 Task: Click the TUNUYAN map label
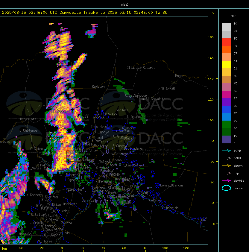pyautogui.click(x=63, y=233)
